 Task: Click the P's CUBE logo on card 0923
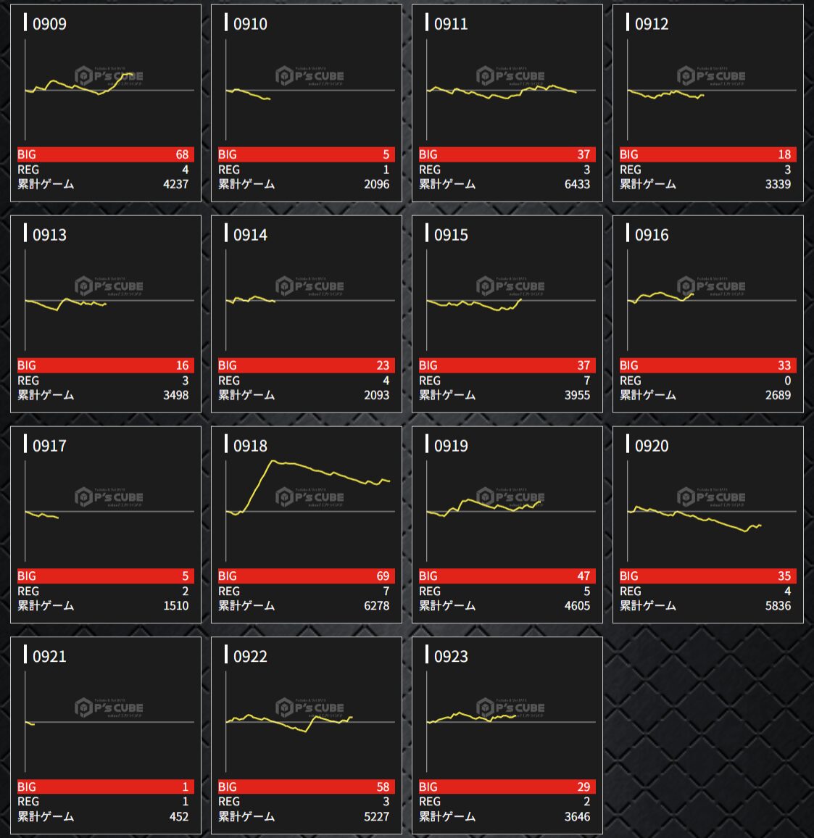pos(510,708)
